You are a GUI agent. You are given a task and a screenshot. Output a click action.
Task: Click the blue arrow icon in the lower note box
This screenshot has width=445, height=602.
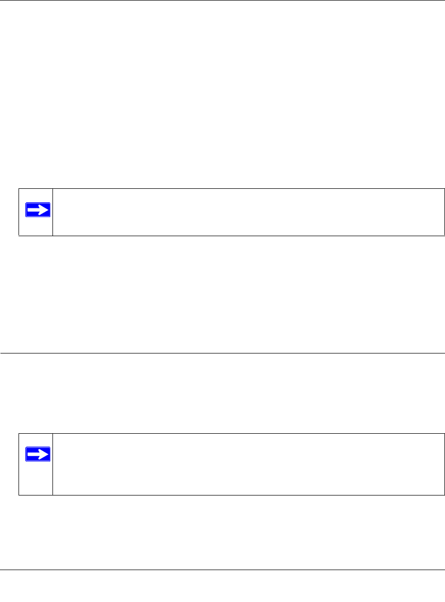click(35, 454)
